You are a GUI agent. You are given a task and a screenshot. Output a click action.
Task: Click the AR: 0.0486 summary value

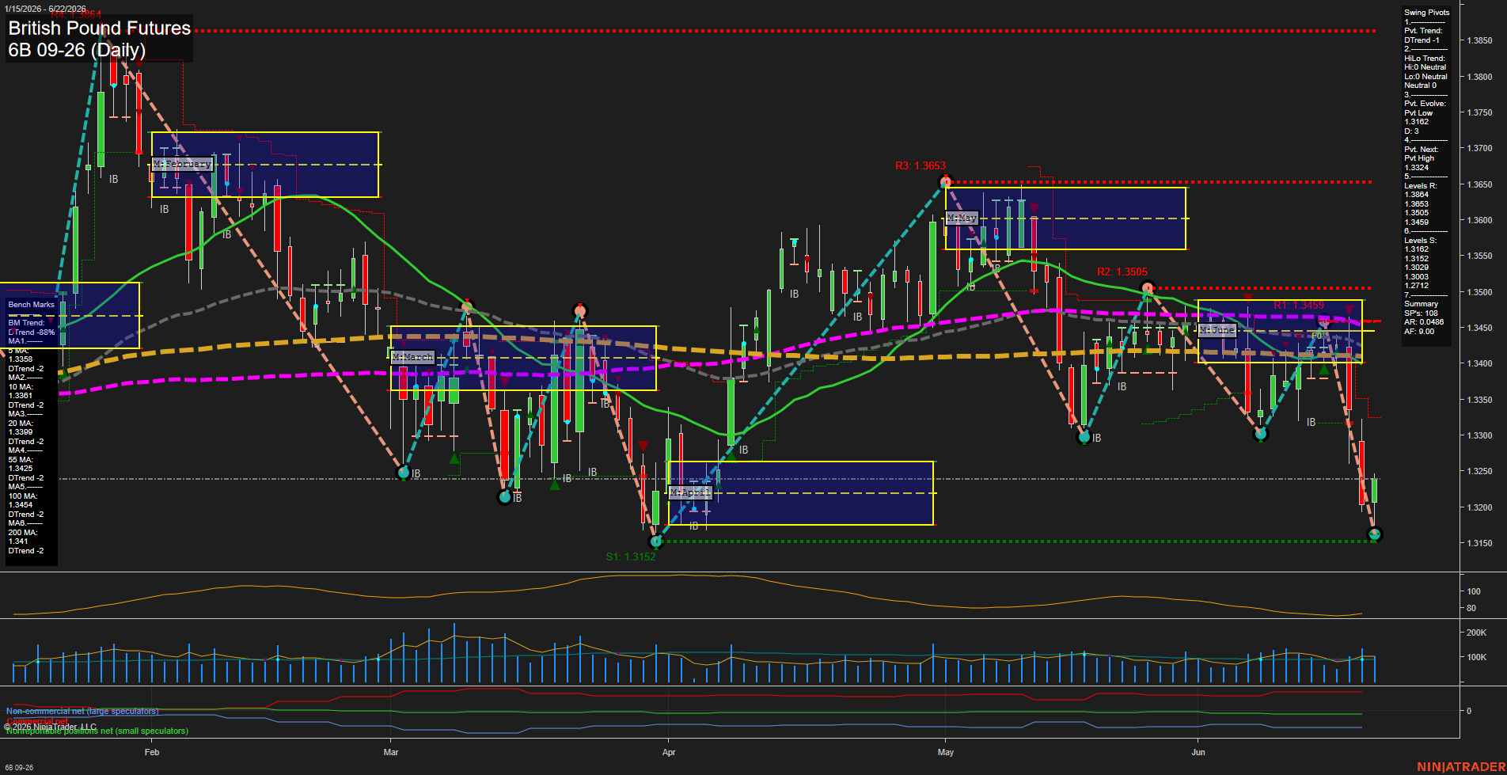click(x=1424, y=322)
